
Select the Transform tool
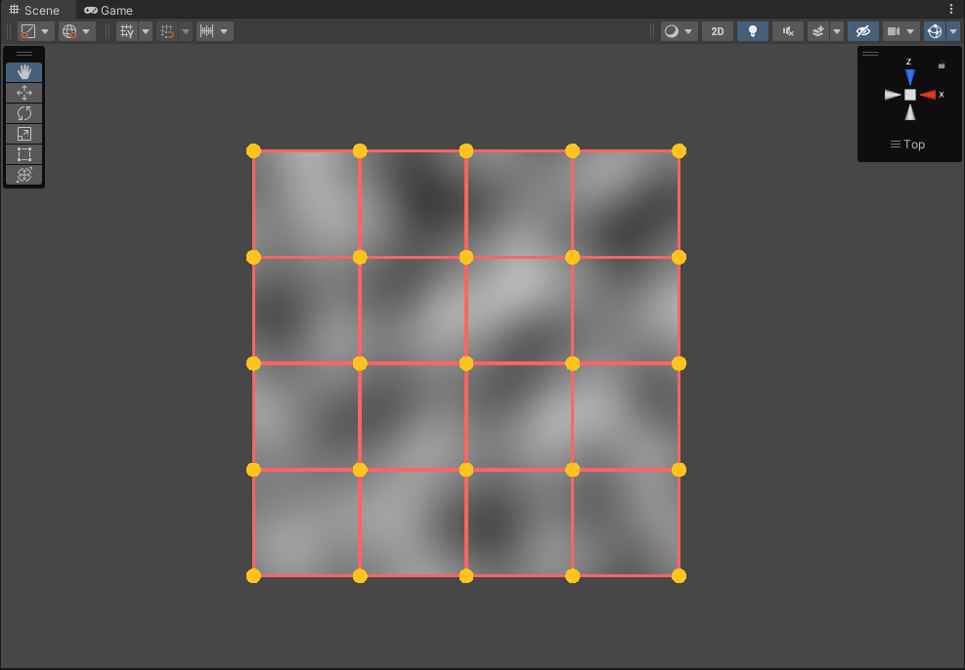(x=23, y=175)
